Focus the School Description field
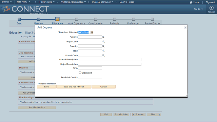Viewport: 217px width, 122px height. point(110,60)
